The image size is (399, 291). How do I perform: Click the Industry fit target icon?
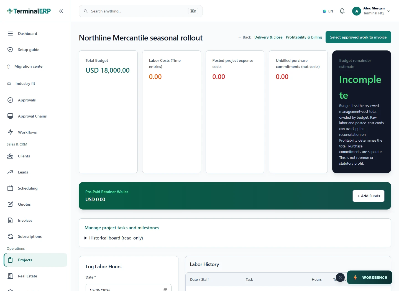point(9,84)
